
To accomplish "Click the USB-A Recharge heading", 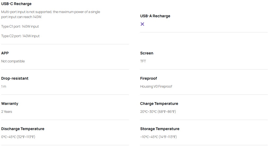I will 155,16.
